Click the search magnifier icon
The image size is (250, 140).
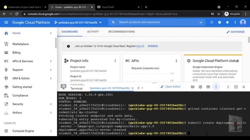click(x=113, y=23)
